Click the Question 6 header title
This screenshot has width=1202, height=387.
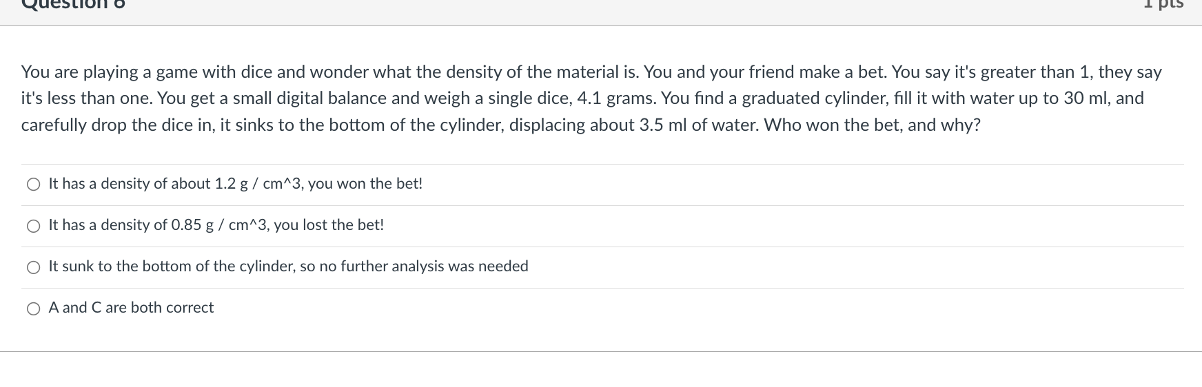pyautogui.click(x=72, y=4)
